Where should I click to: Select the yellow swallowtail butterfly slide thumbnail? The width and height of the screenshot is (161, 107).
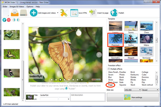pos(12,54)
